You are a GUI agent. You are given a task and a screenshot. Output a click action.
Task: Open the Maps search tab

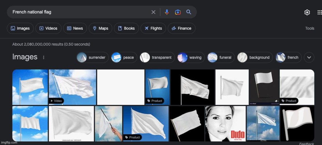pyautogui.click(x=100, y=28)
